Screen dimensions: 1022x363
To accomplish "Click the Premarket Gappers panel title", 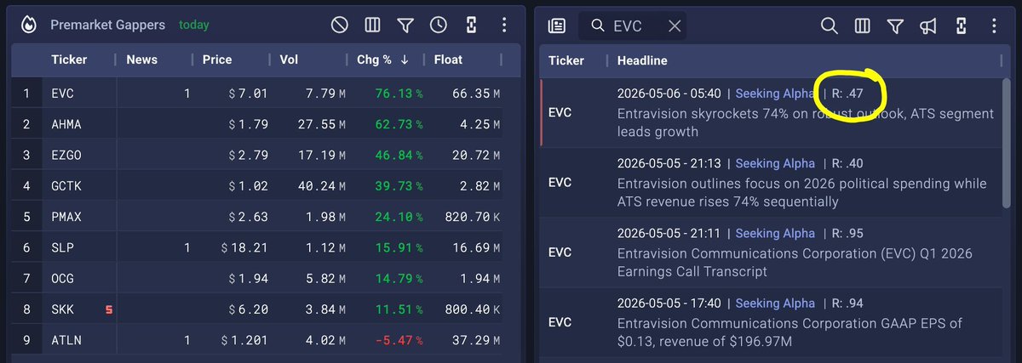I will 107,26.
